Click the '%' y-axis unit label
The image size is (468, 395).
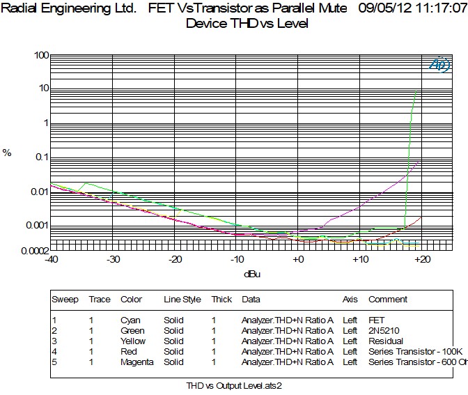[x=7, y=153]
